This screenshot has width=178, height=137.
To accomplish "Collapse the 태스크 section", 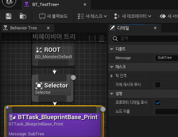I will (x=112, y=67).
